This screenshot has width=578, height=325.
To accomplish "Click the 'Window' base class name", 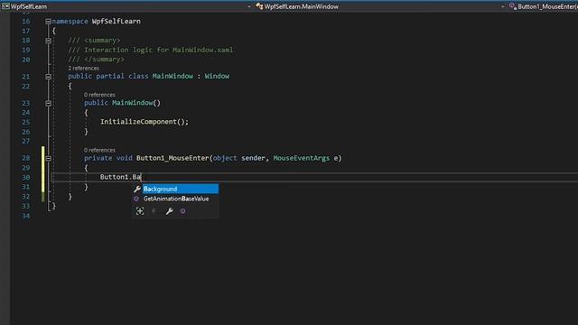I will (217, 76).
